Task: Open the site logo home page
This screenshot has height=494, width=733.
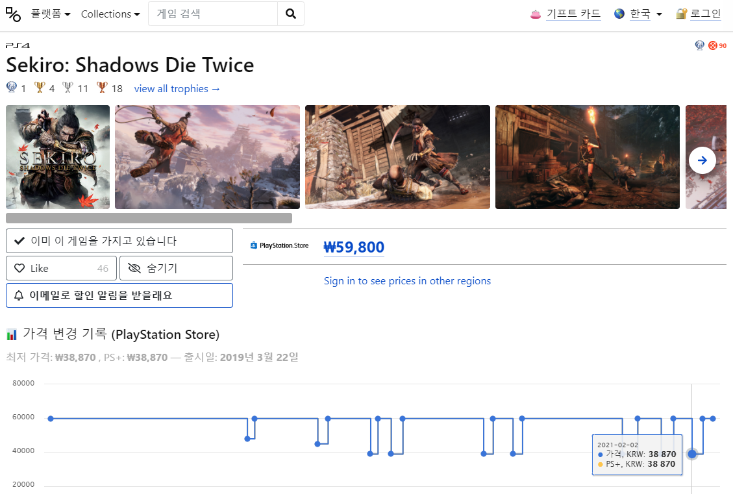Action: click(x=13, y=14)
